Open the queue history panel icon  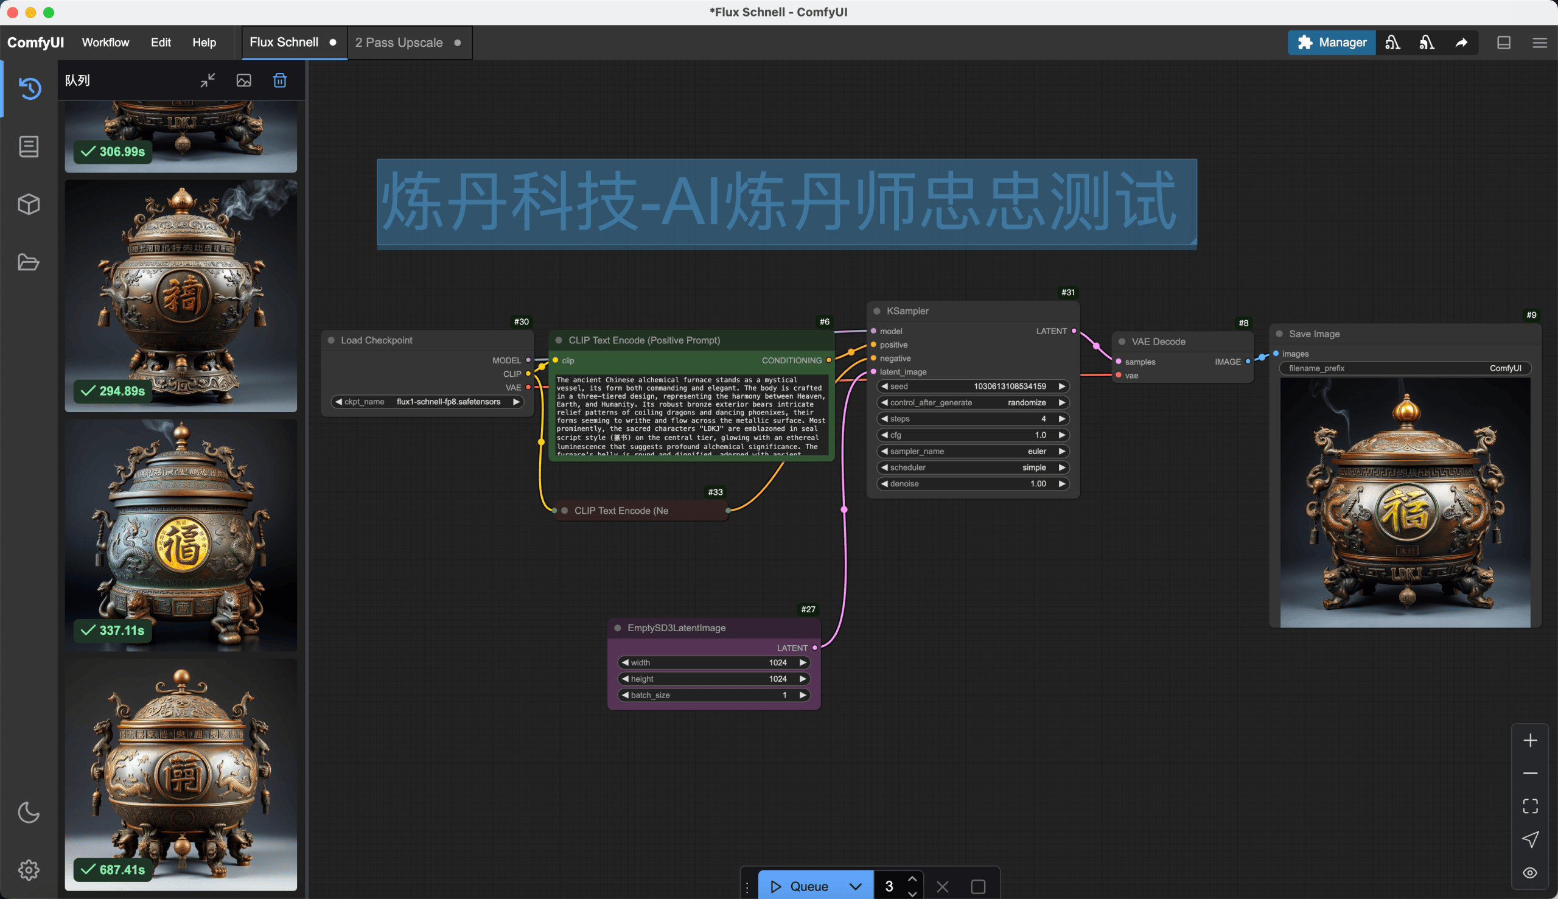tap(29, 88)
